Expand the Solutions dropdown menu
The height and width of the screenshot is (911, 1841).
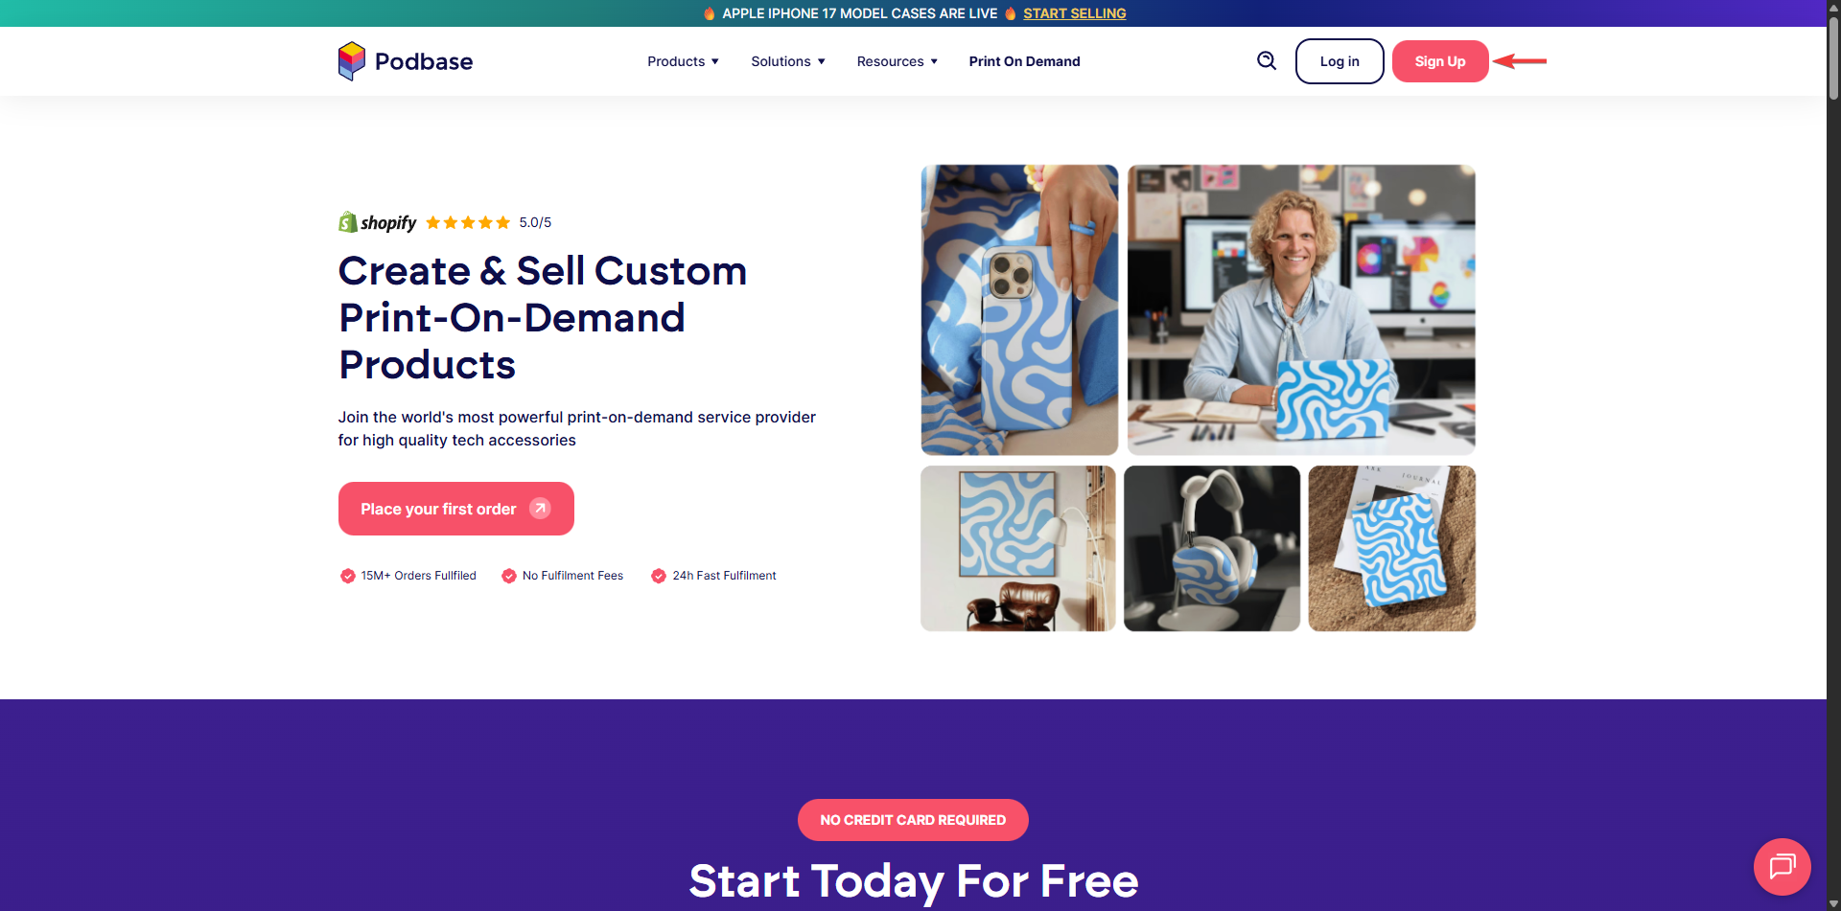pyautogui.click(x=788, y=61)
